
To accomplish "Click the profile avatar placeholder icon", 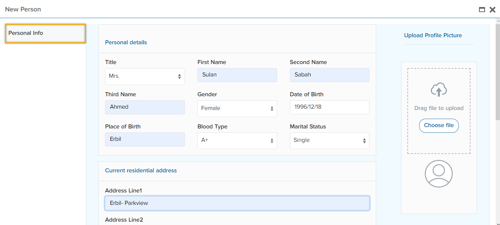I will click(x=439, y=174).
